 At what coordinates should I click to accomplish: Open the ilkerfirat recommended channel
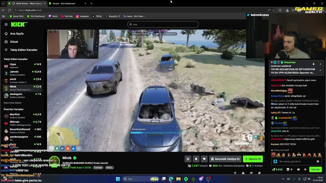[22, 116]
